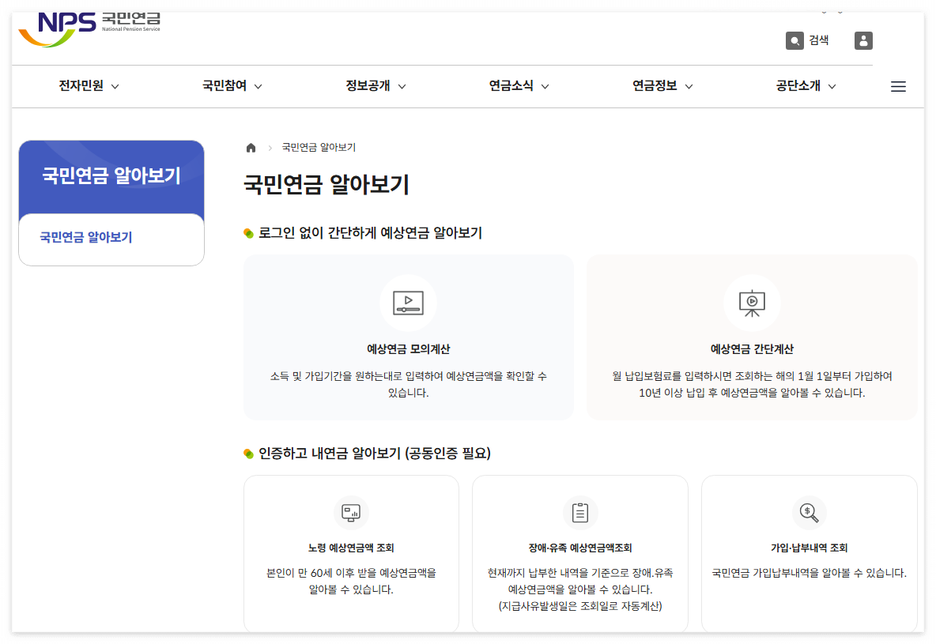Click the 장애·유족 예상연금액조회 clipboard icon
Image resolution: width=936 pixels, height=644 pixels.
pyautogui.click(x=580, y=513)
